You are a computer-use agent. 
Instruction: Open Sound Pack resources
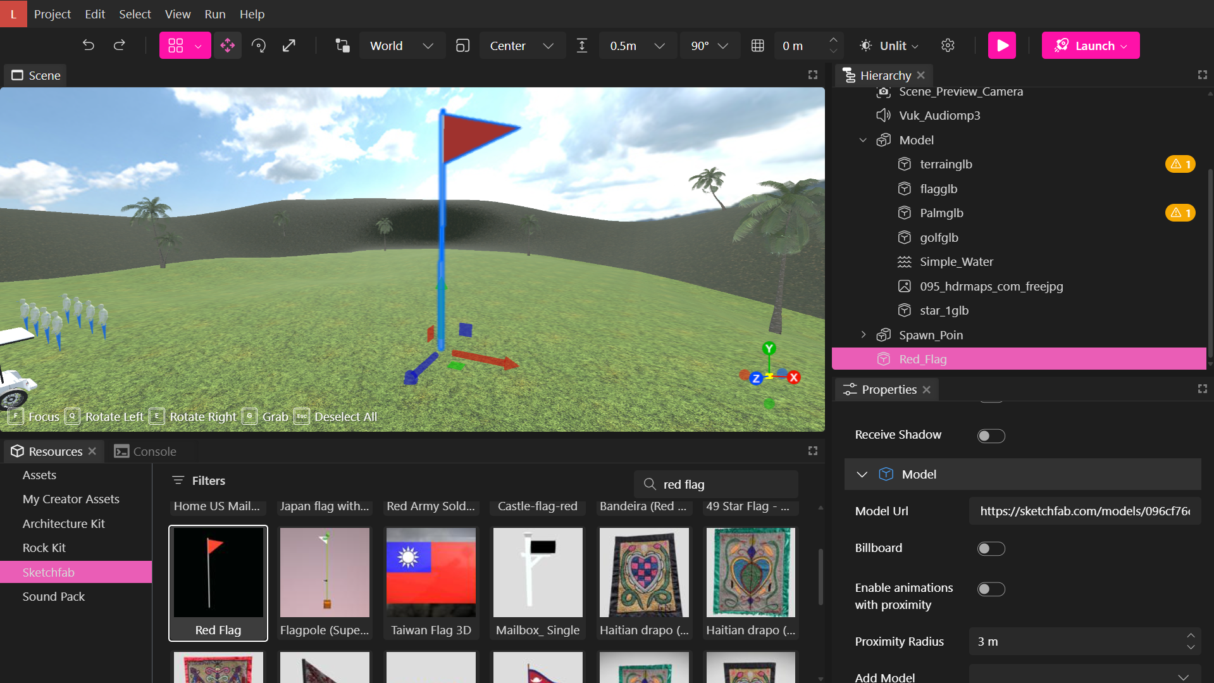[54, 596]
